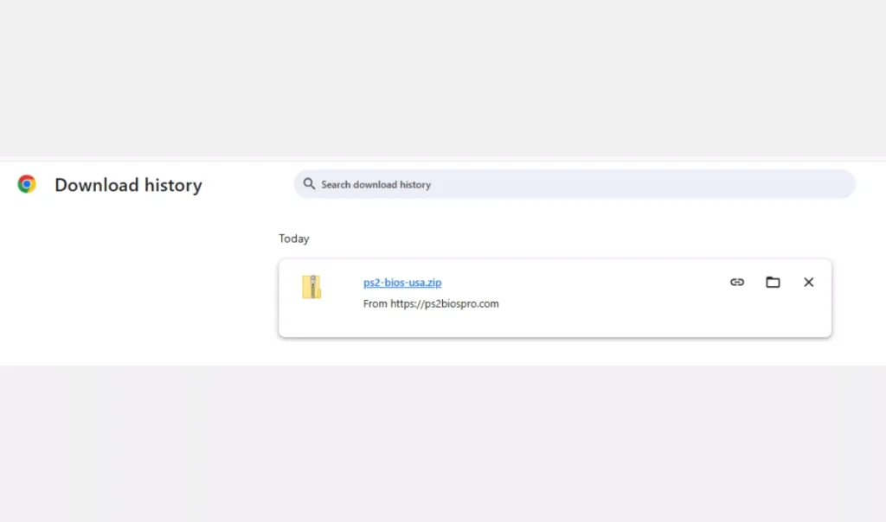Viewport: 886px width, 522px height.
Task: Remove ps2-bios-usa.zip from download list
Action: point(808,282)
